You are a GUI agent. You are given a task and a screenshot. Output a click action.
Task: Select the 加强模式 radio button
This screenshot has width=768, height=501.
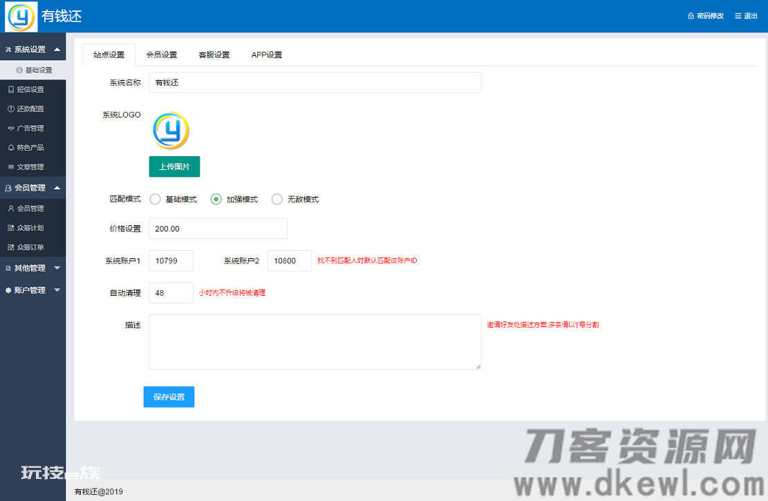(216, 199)
